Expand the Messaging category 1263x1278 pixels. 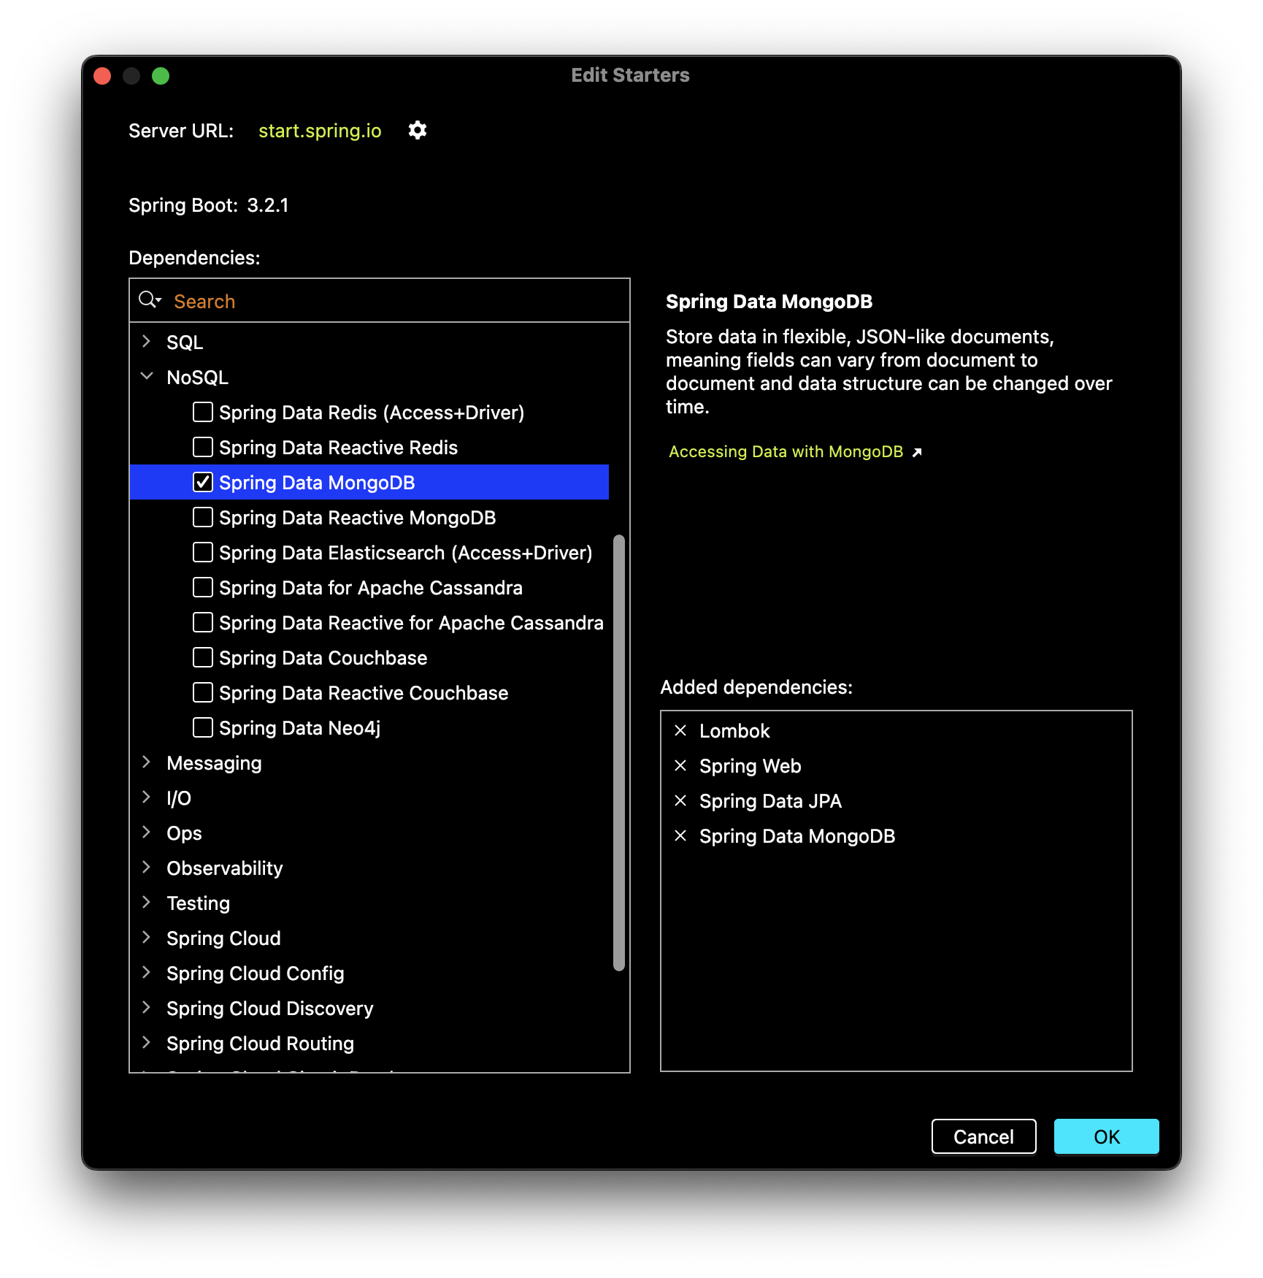tap(146, 762)
